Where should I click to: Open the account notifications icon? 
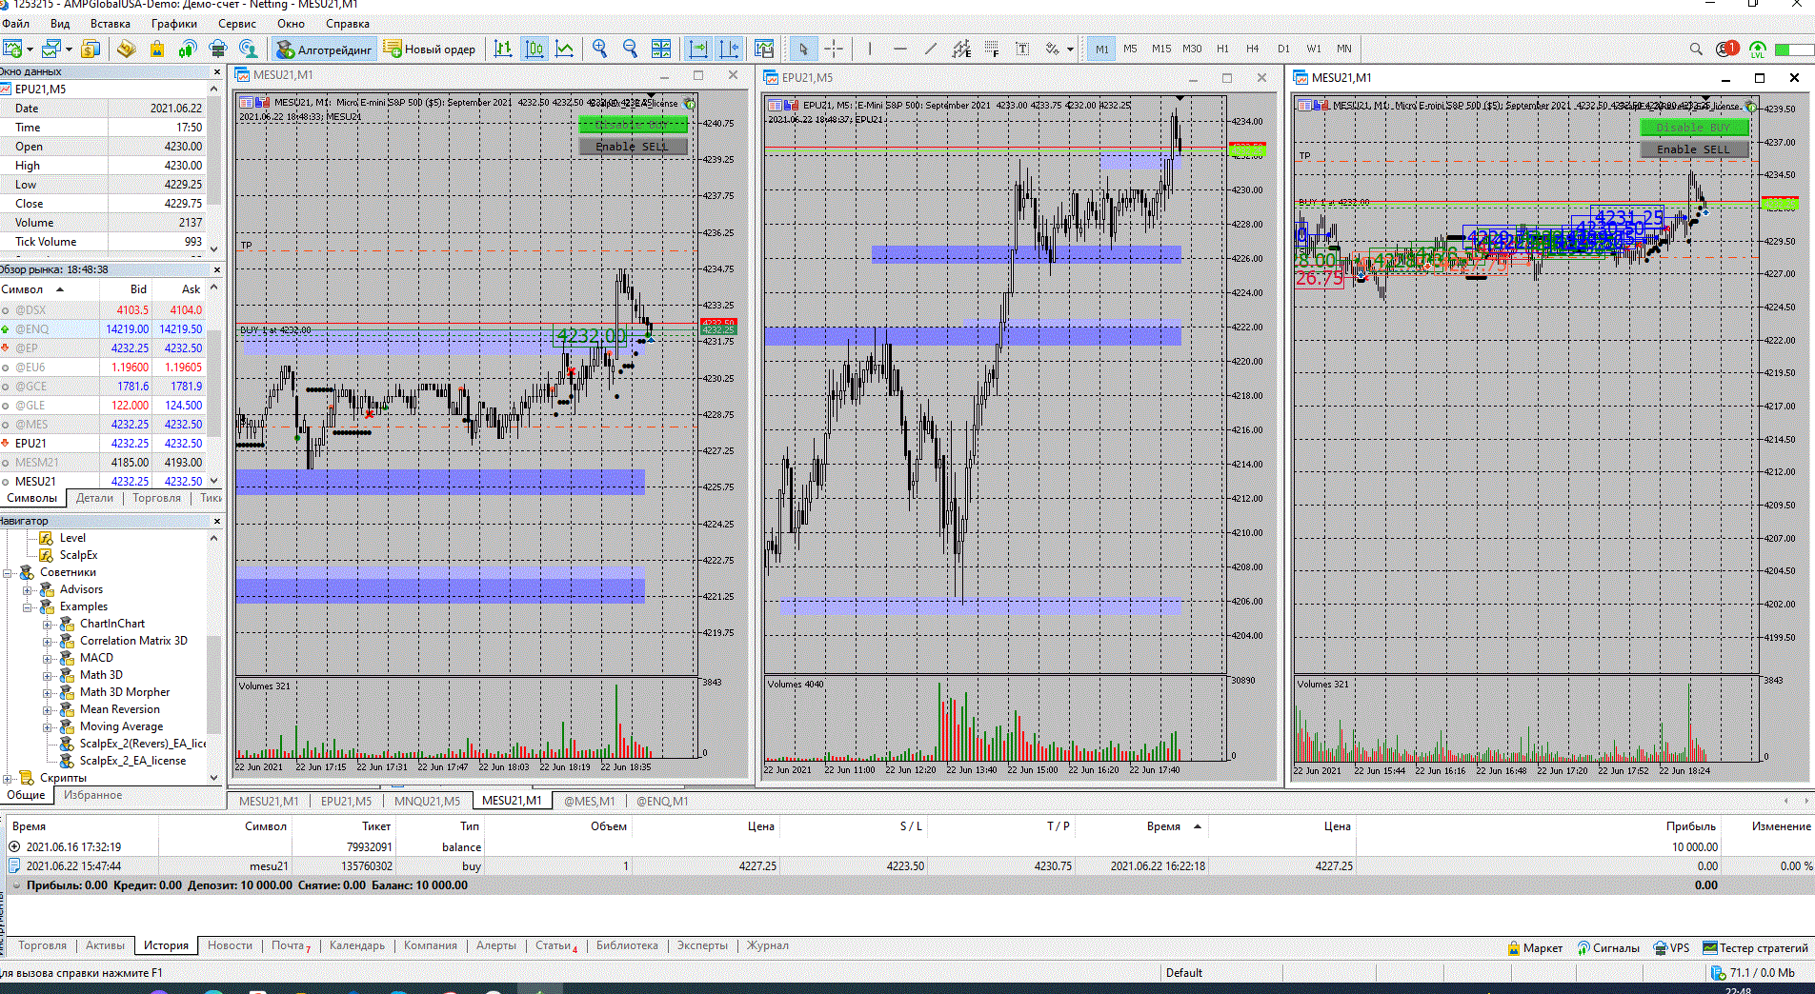1726,49
